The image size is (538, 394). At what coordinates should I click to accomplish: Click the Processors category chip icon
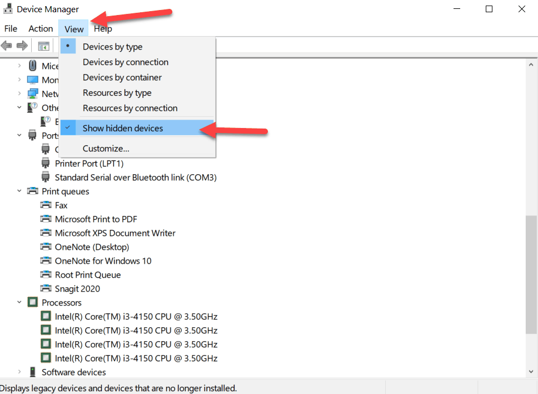point(33,303)
